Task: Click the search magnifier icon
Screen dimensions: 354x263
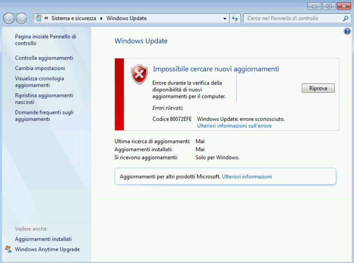Action: 346,18
